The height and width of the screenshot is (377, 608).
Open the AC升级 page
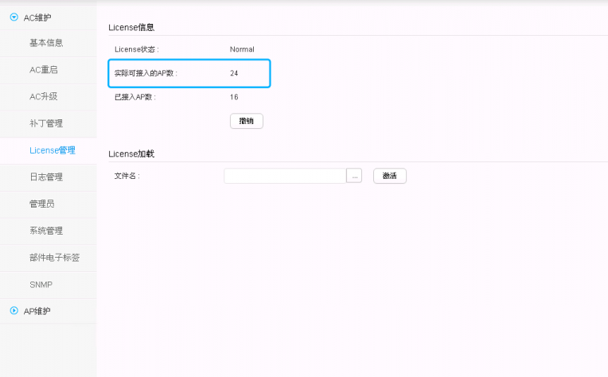click(x=44, y=96)
